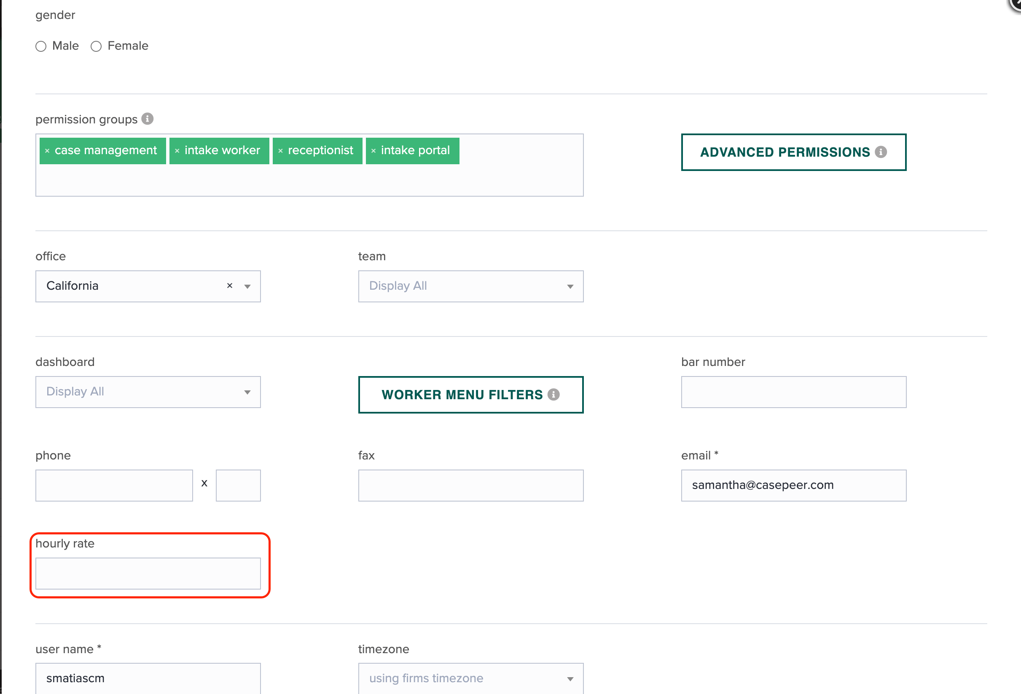Image resolution: width=1021 pixels, height=694 pixels.
Task: Remove the intake portal permission group tag
Action: point(373,151)
